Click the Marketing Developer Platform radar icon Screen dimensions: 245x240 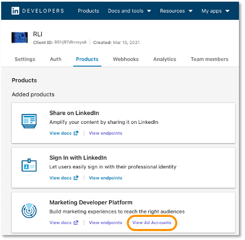pos(29,210)
